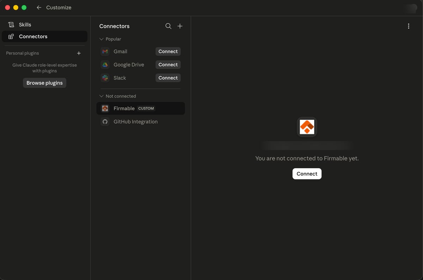Click the Personal plugins heading

23,53
